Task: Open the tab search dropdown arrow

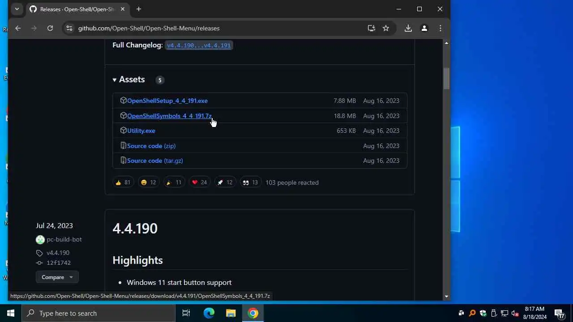Action: (17, 9)
